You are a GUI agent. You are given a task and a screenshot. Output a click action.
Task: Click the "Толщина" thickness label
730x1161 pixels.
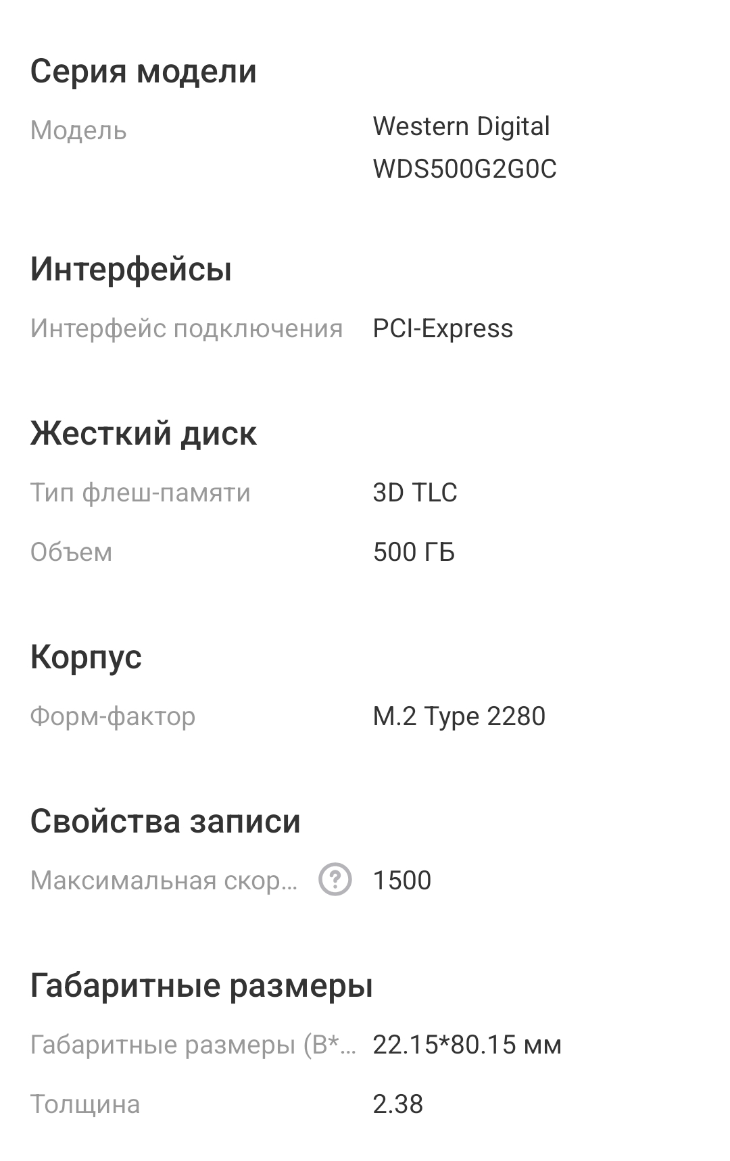point(85,1104)
